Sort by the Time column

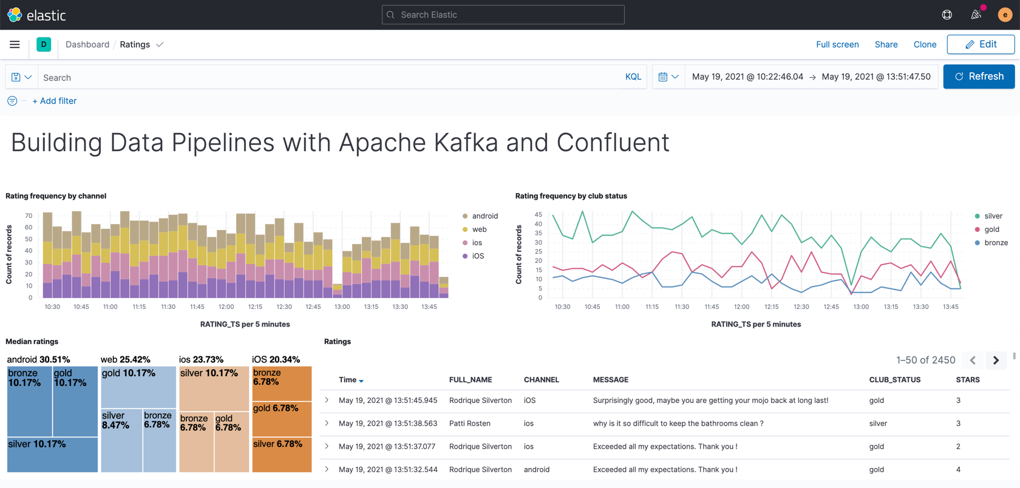(351, 380)
